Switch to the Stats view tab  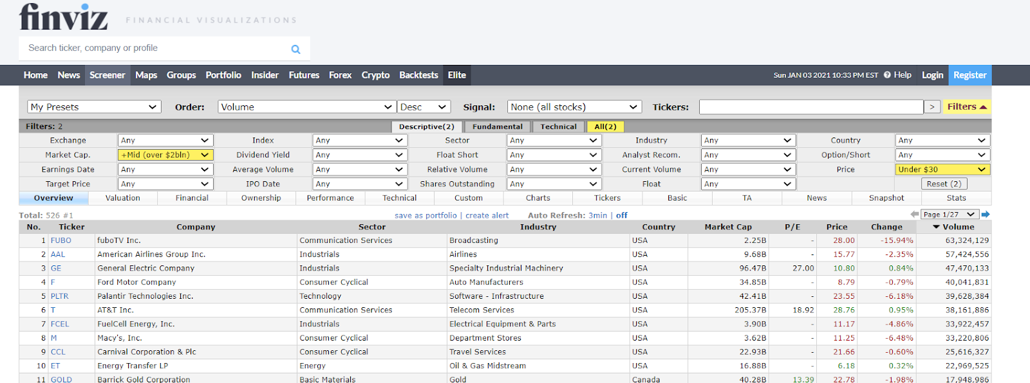pos(956,198)
